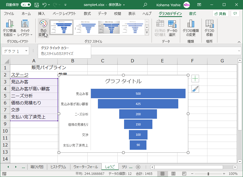Click cell 支払い完了済売上 in column A

pos(34,117)
